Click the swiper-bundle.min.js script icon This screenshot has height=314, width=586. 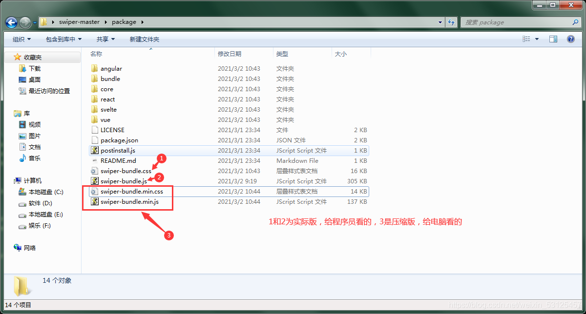95,202
